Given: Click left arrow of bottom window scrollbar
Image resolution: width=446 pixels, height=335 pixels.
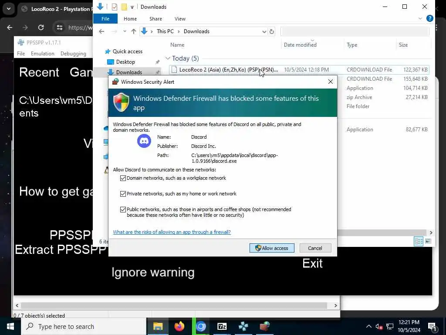Looking at the screenshot, I should [17, 305].
